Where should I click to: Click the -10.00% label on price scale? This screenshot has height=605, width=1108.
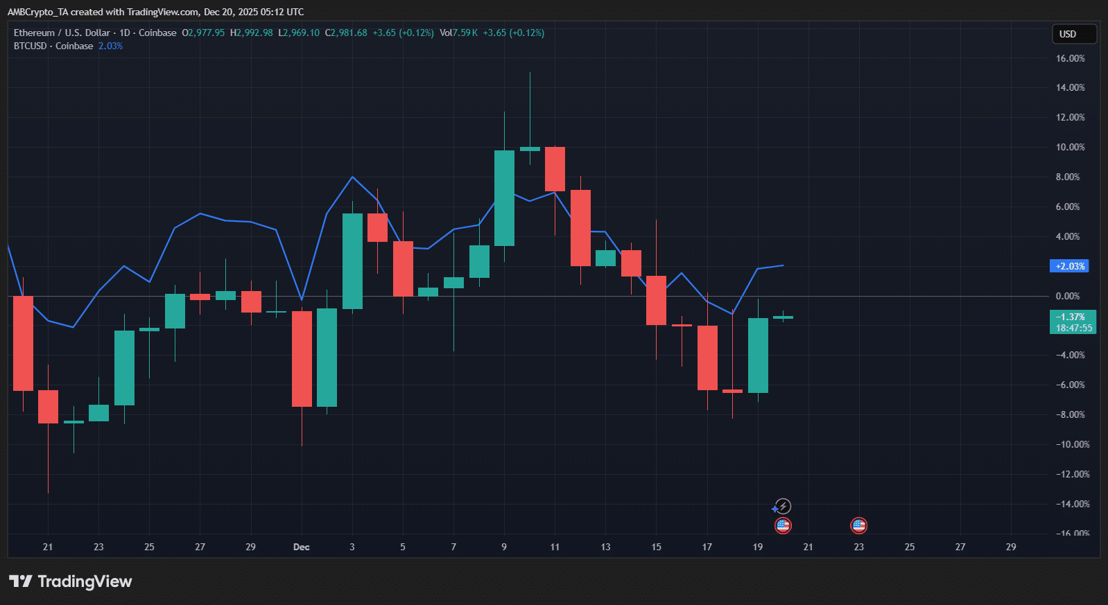(1070, 444)
